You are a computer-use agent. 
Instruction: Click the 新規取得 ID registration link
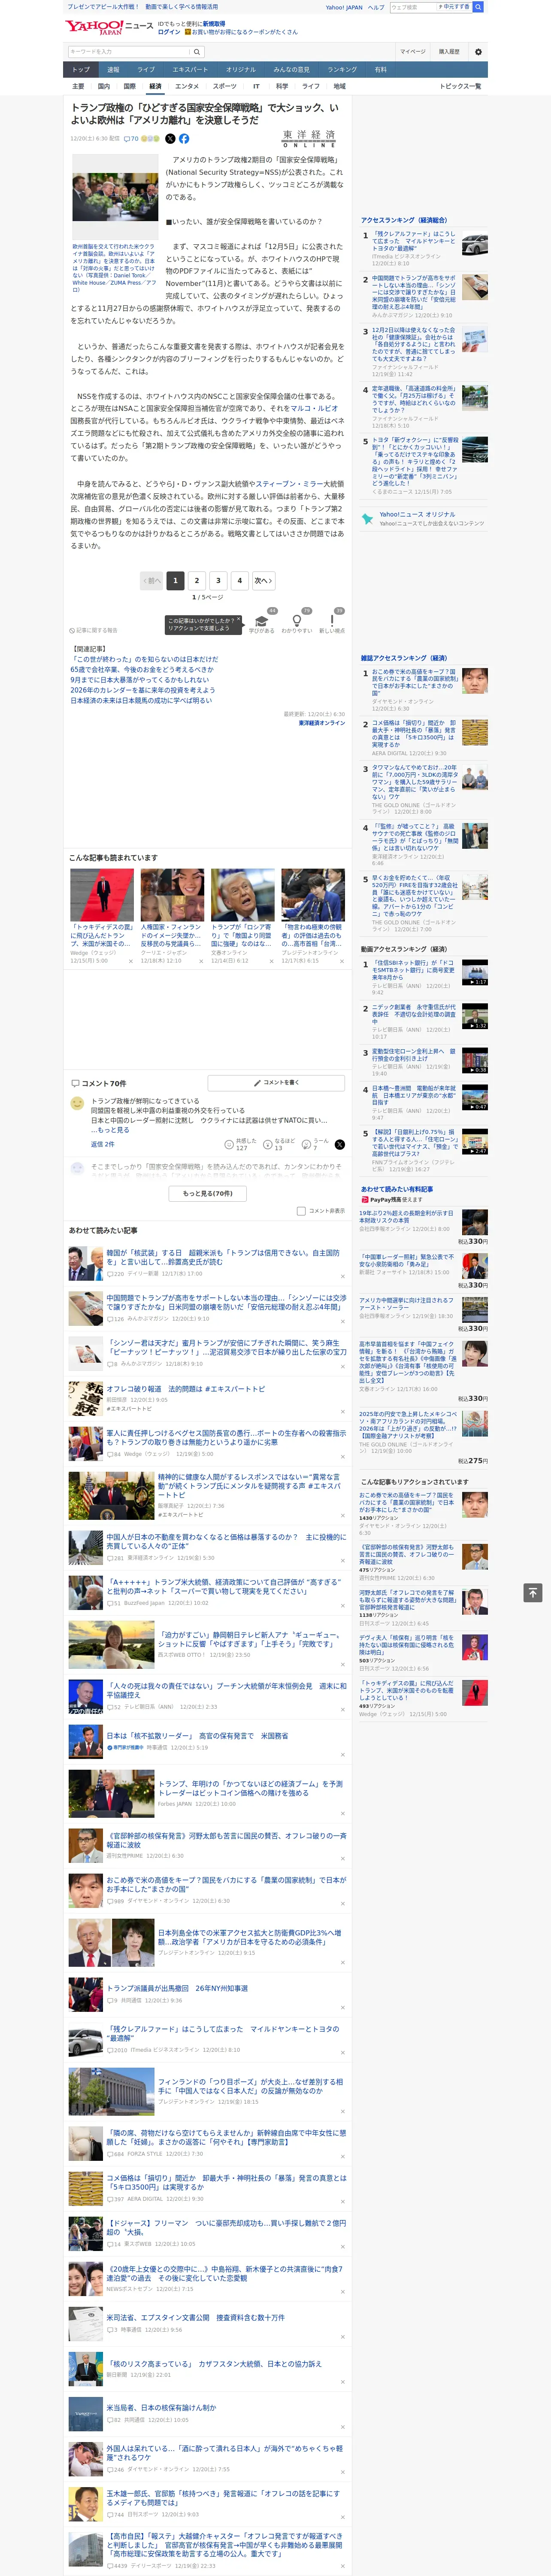[214, 23]
